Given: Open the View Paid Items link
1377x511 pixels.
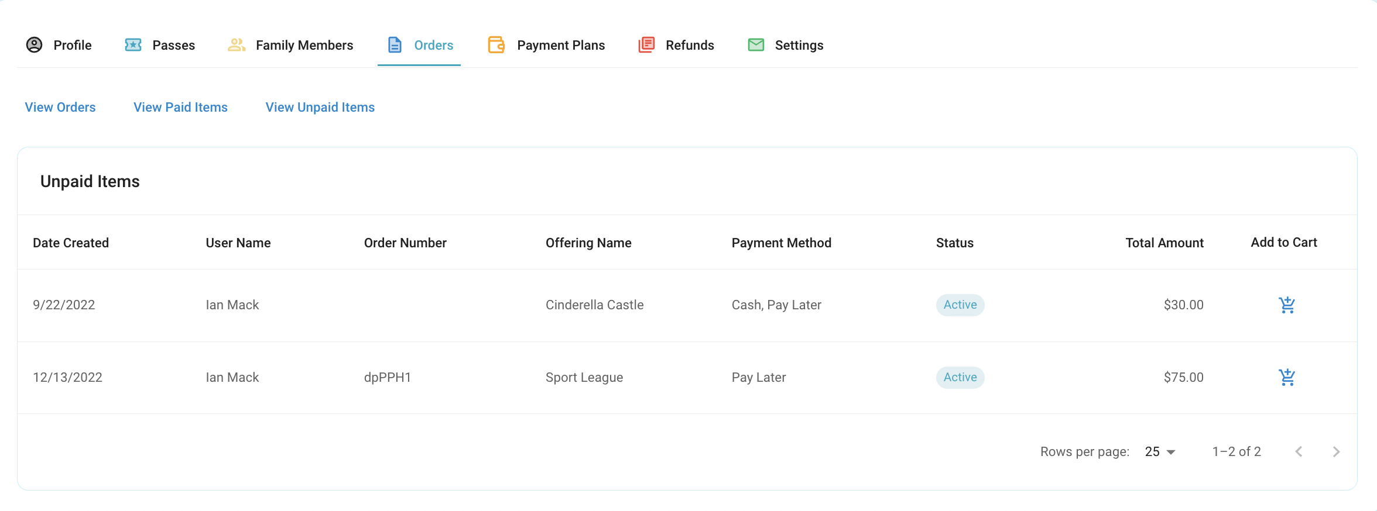Looking at the screenshot, I should (180, 108).
